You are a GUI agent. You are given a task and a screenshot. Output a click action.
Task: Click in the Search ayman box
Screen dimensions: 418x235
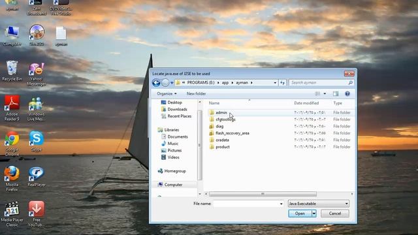pos(319,83)
